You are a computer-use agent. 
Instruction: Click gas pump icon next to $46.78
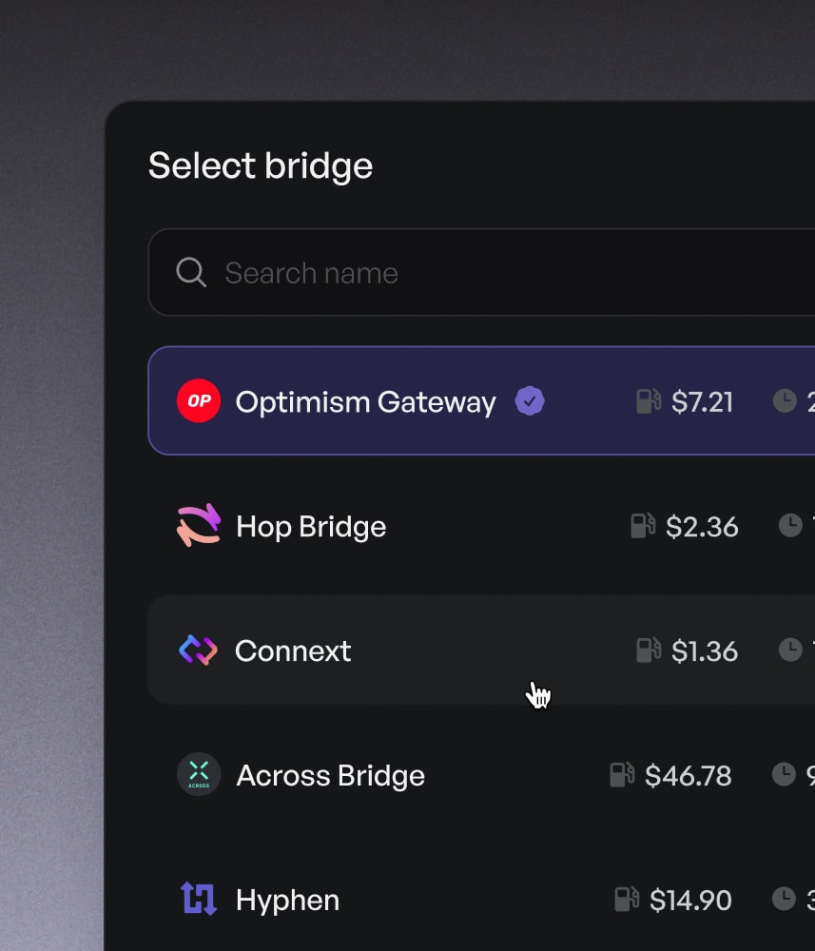point(622,775)
